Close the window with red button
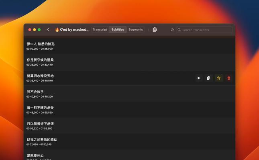The image size is (259, 160). click(x=30, y=30)
